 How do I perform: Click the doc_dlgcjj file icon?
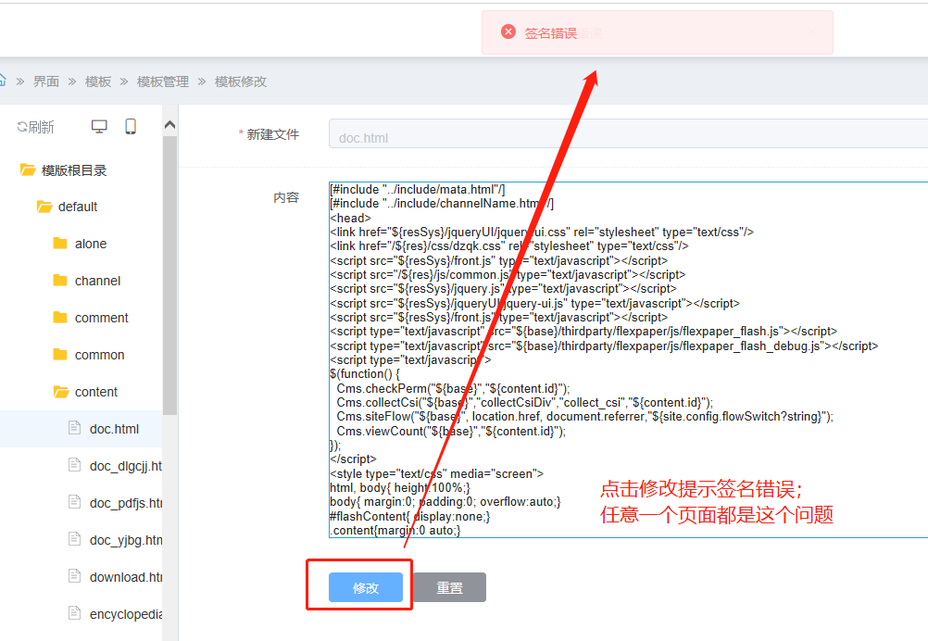click(75, 465)
